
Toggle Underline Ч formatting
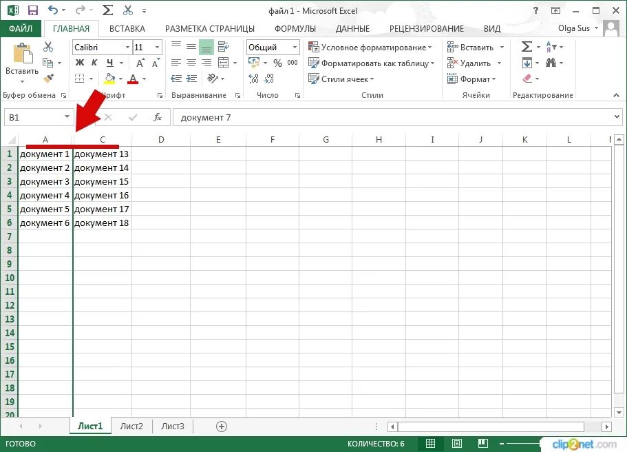tap(110, 63)
